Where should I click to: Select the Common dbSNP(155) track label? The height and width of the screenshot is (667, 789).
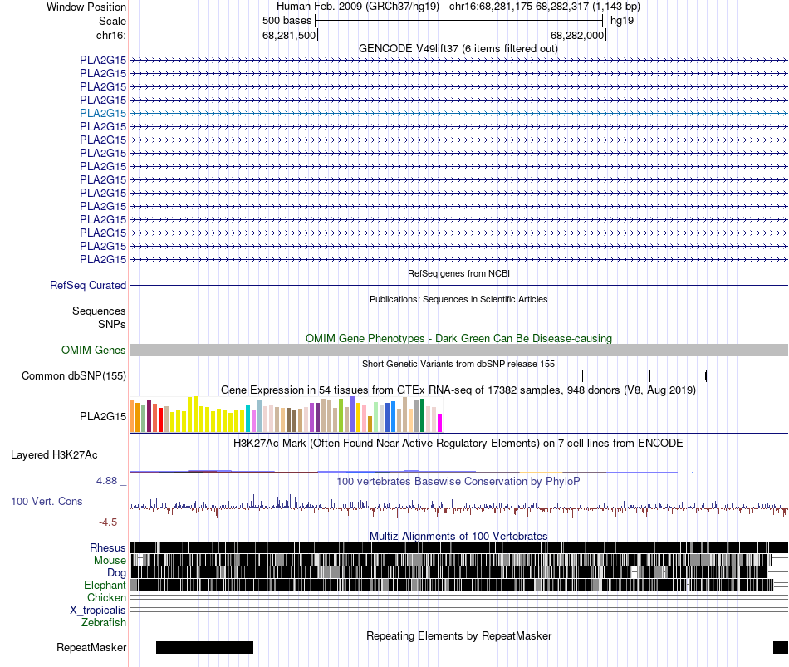point(73,376)
